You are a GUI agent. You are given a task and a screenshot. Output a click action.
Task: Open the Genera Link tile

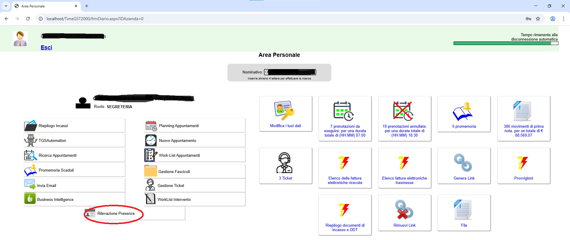click(x=464, y=166)
